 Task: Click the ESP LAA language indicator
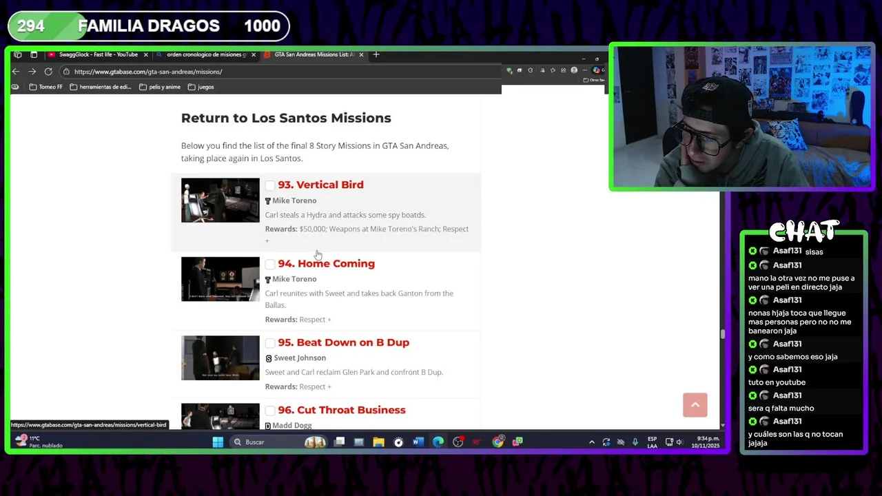click(652, 442)
